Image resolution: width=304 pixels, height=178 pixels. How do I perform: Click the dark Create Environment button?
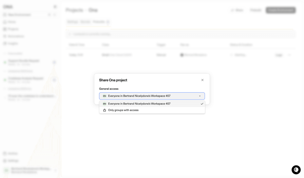280,10
